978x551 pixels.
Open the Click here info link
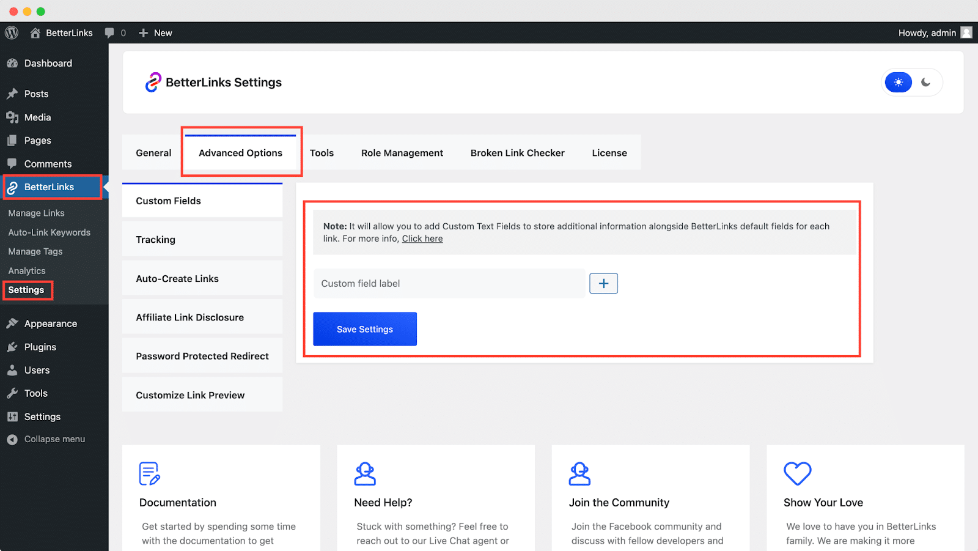point(422,239)
